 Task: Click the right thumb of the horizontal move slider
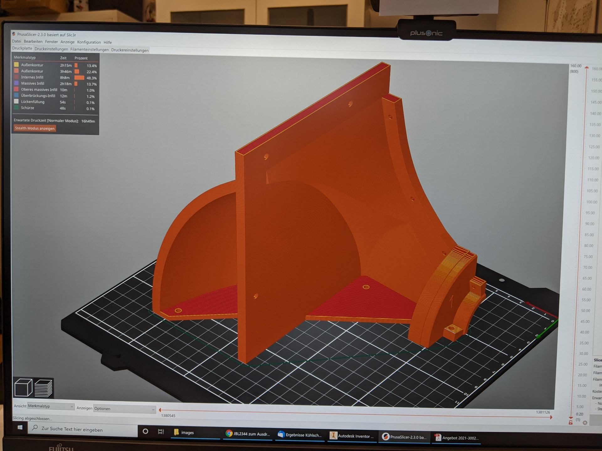point(551,417)
